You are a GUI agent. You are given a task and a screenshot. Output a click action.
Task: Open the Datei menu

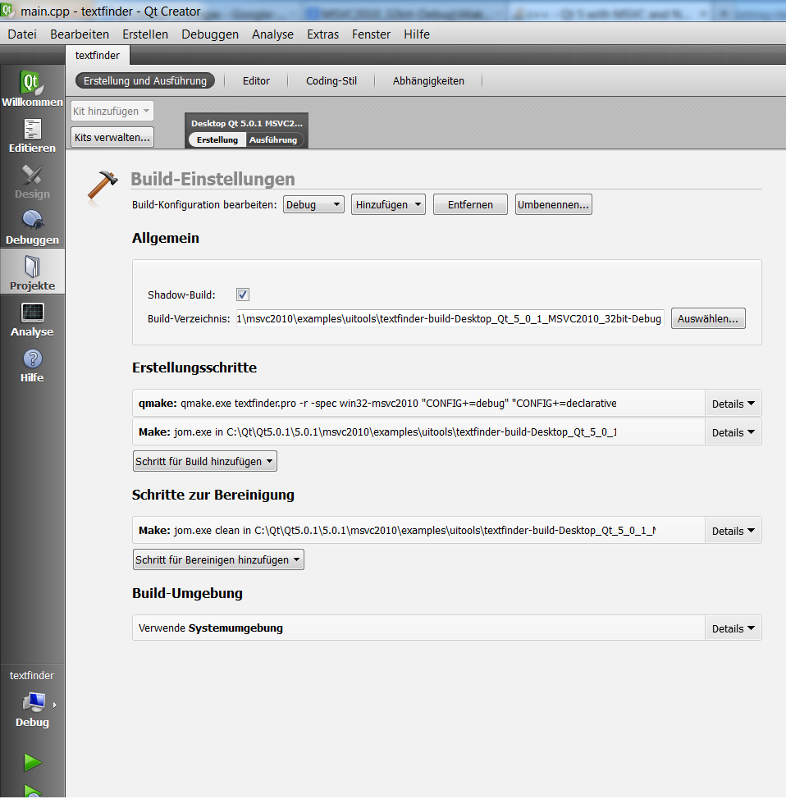(x=22, y=34)
